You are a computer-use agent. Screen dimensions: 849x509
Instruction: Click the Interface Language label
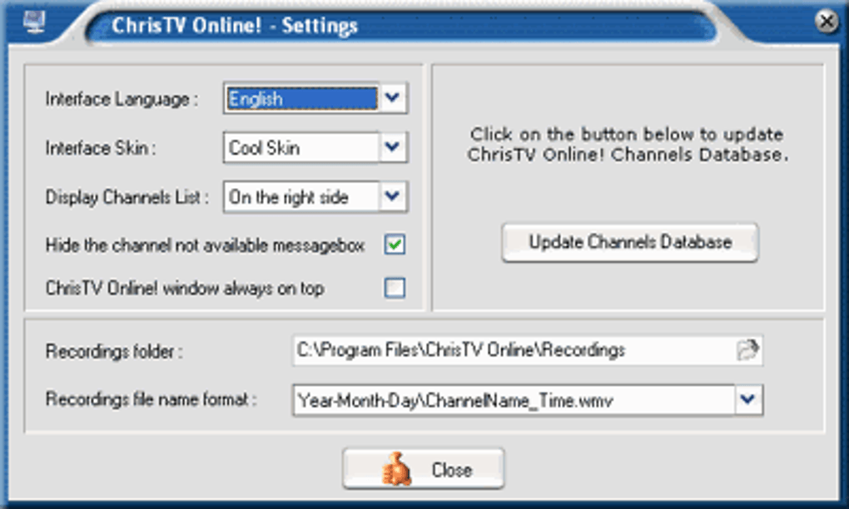(122, 99)
